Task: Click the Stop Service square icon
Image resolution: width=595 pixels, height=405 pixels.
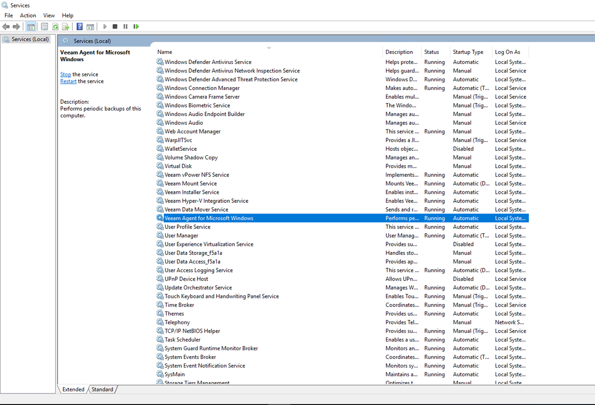Action: click(115, 27)
